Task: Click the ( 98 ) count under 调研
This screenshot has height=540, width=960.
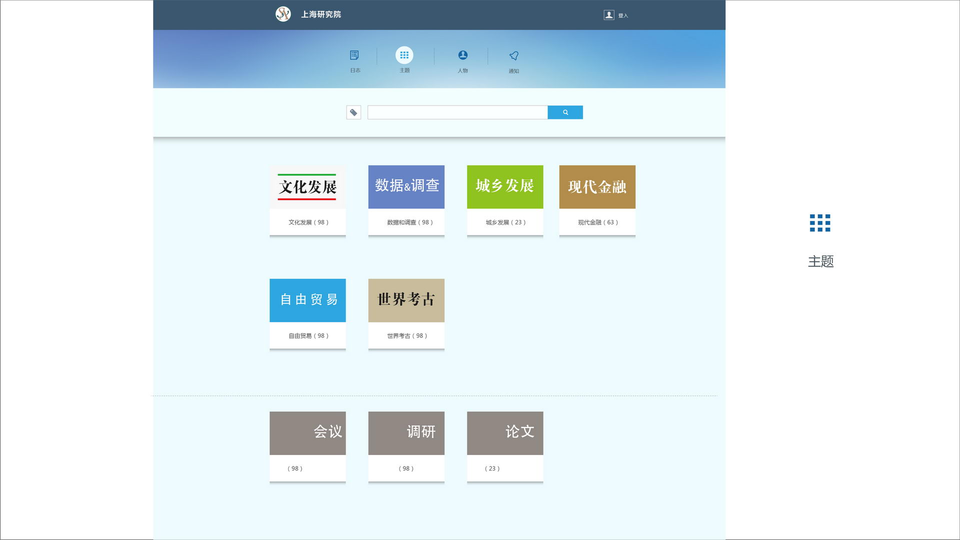Action: pyautogui.click(x=406, y=468)
